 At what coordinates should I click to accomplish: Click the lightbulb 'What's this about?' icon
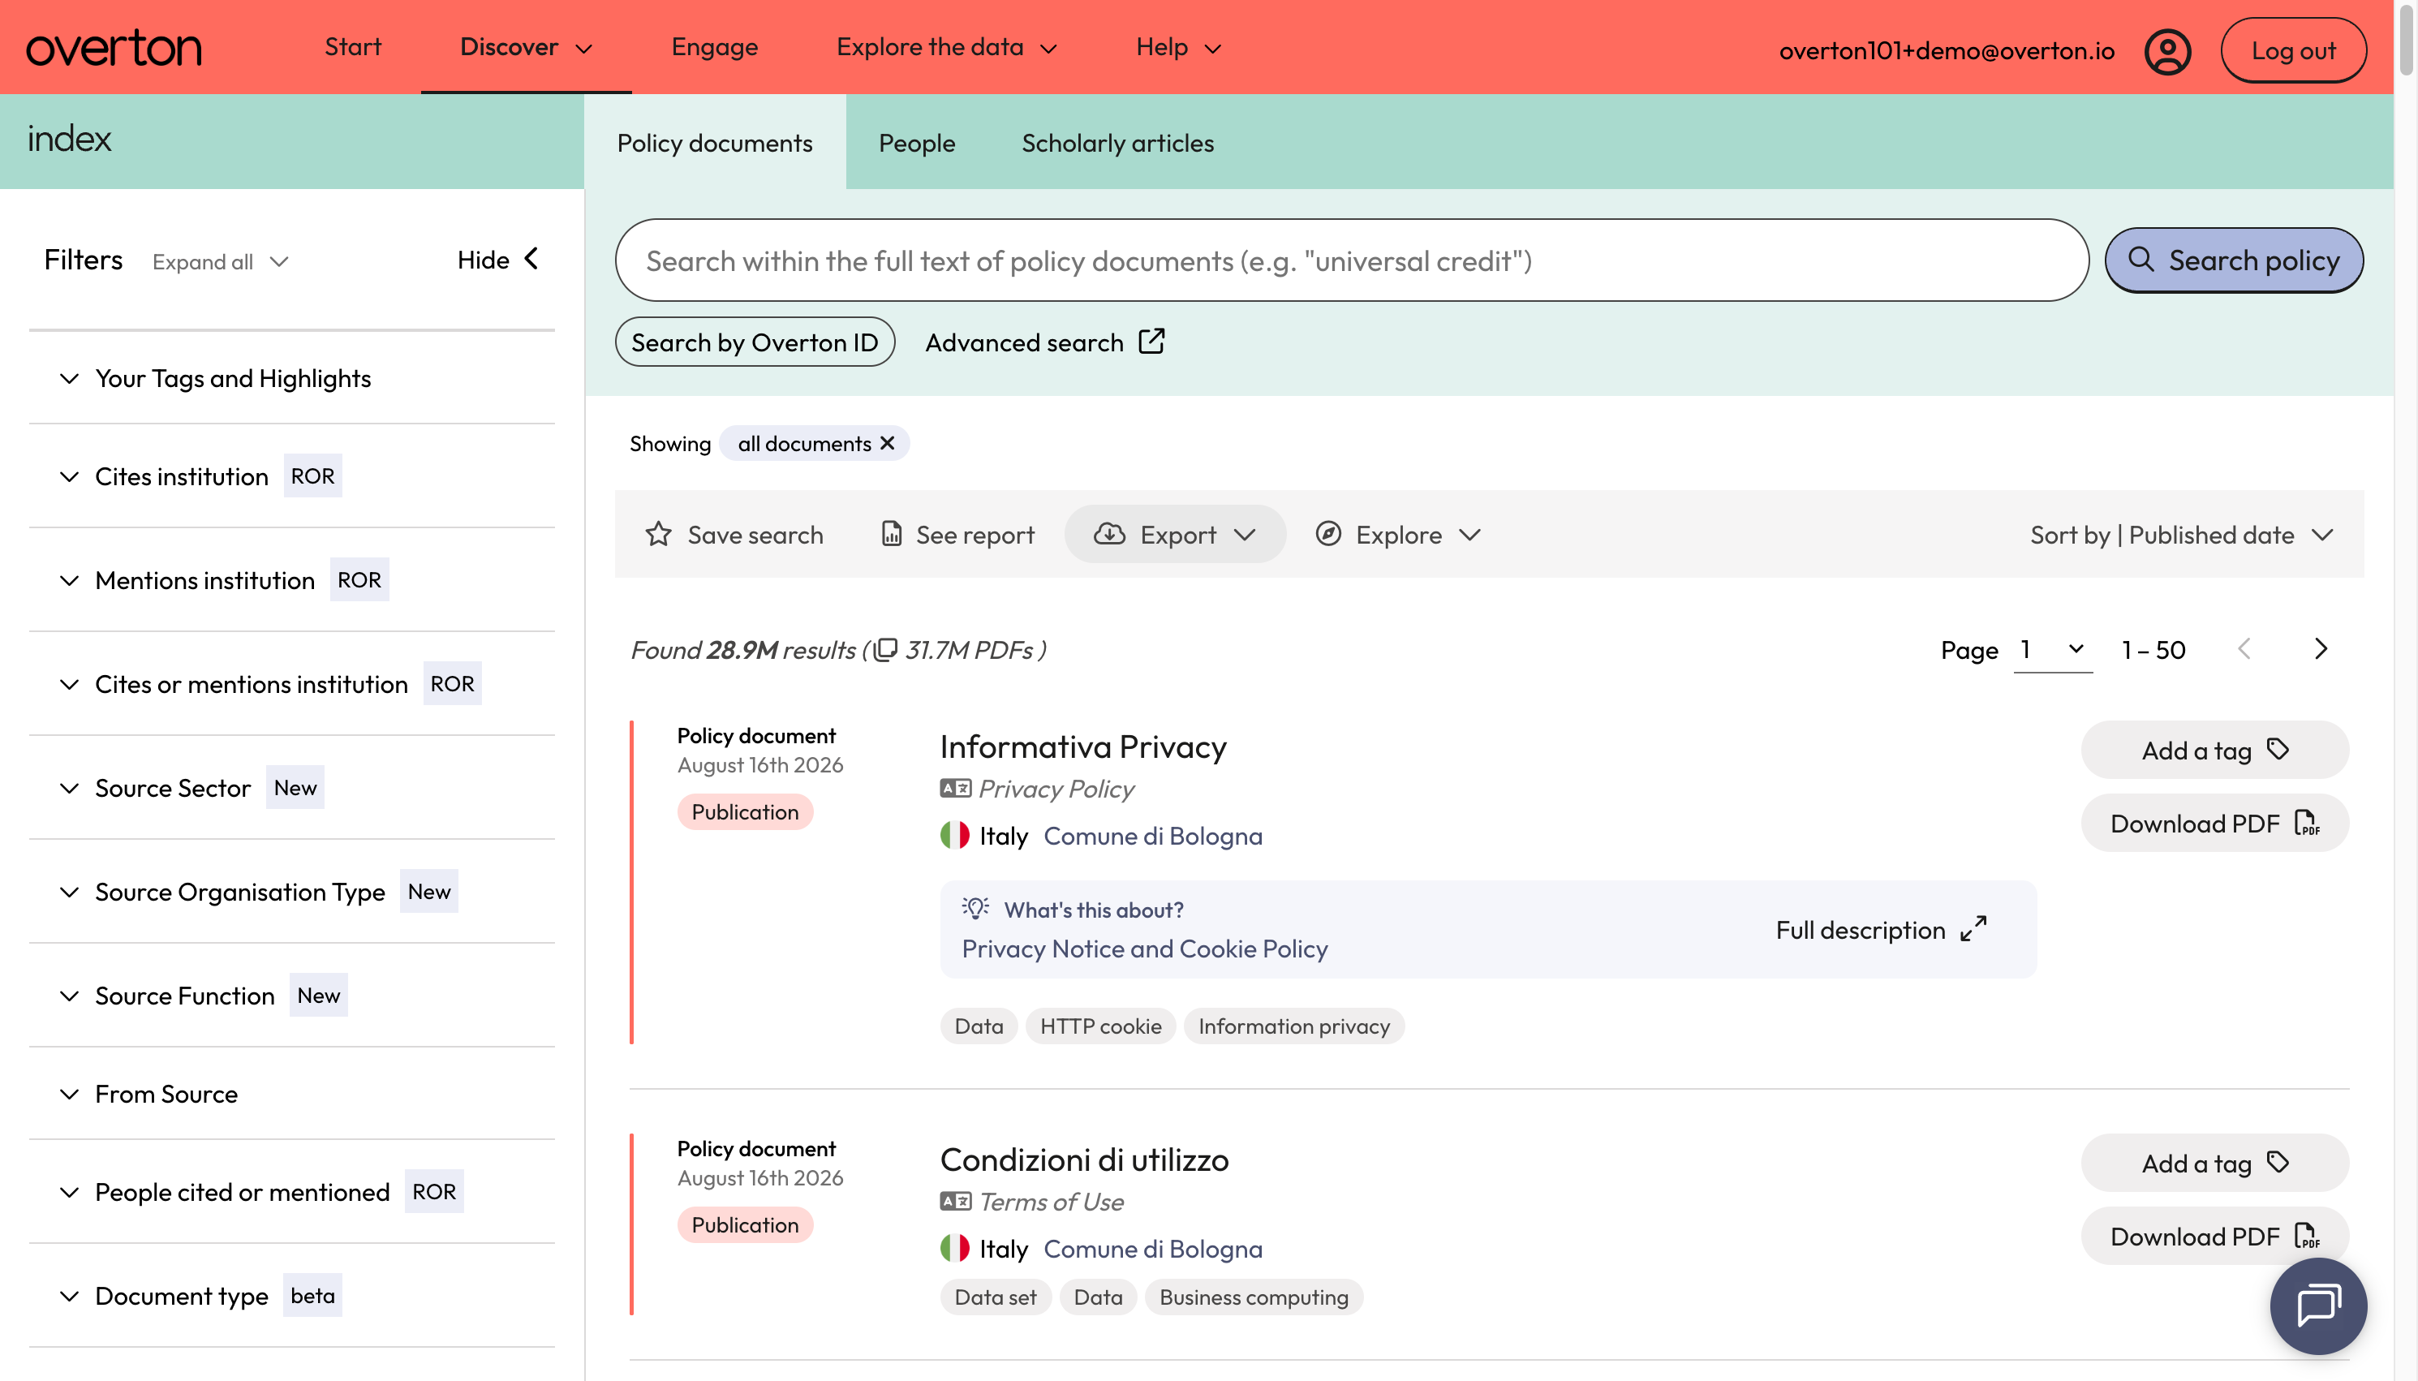tap(975, 908)
